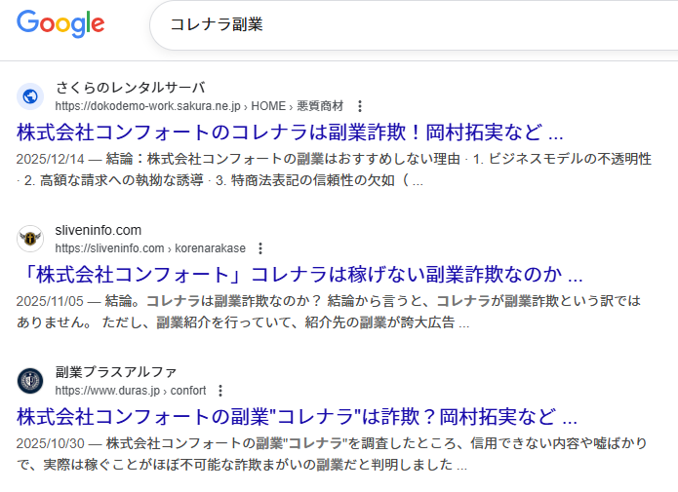Open the three-dot menu next to dokodemo-work.sakura.ne.jp
This screenshot has height=492, width=678.
[x=360, y=106]
